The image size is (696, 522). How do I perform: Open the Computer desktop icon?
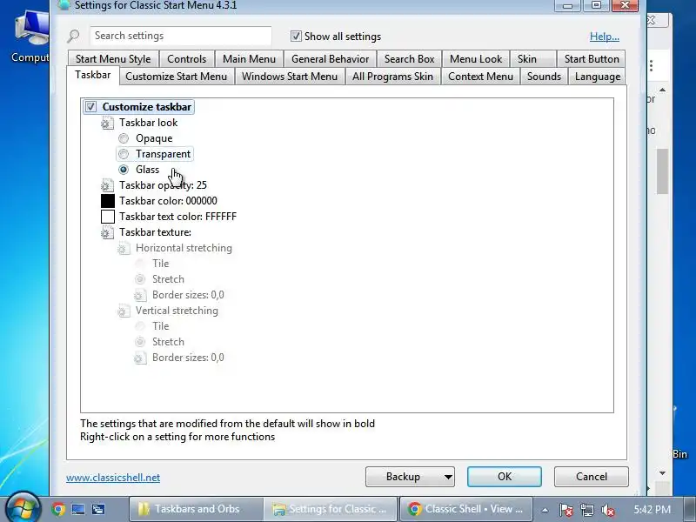point(30,37)
